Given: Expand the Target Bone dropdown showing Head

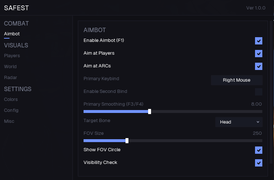Looking at the screenshot, I should pyautogui.click(x=239, y=122).
